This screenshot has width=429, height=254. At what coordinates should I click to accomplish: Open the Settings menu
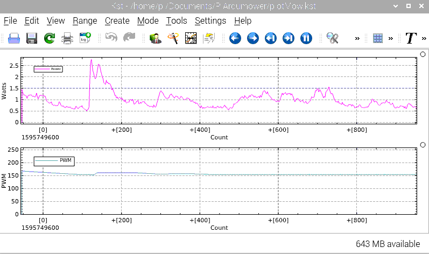(x=210, y=21)
